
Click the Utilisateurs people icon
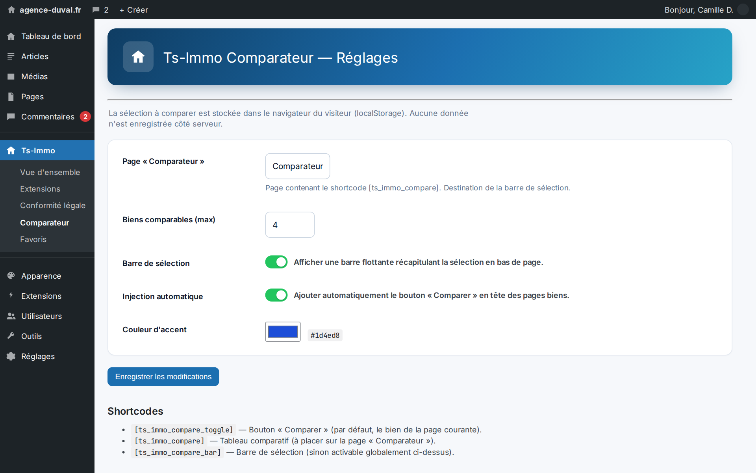[x=11, y=316]
